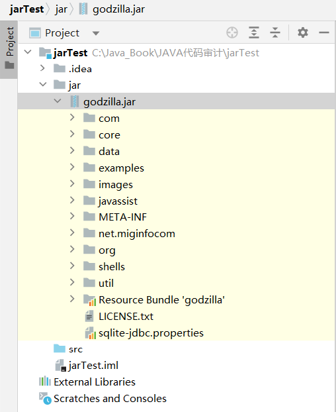
Task: Click the Scratches and Consoles icon
Action: click(45, 398)
